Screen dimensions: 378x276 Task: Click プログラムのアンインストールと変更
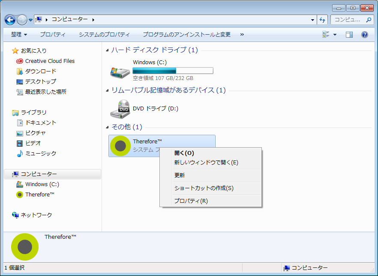click(187, 35)
